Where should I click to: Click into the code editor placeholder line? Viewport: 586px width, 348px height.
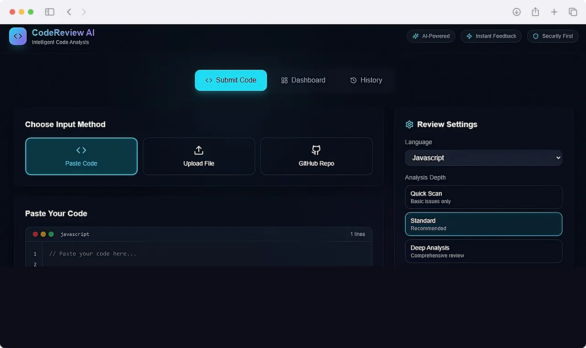[x=93, y=254]
